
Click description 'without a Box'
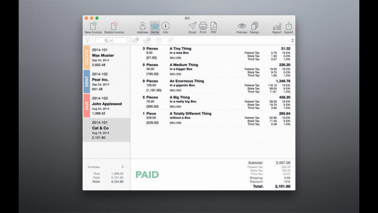click(x=180, y=118)
